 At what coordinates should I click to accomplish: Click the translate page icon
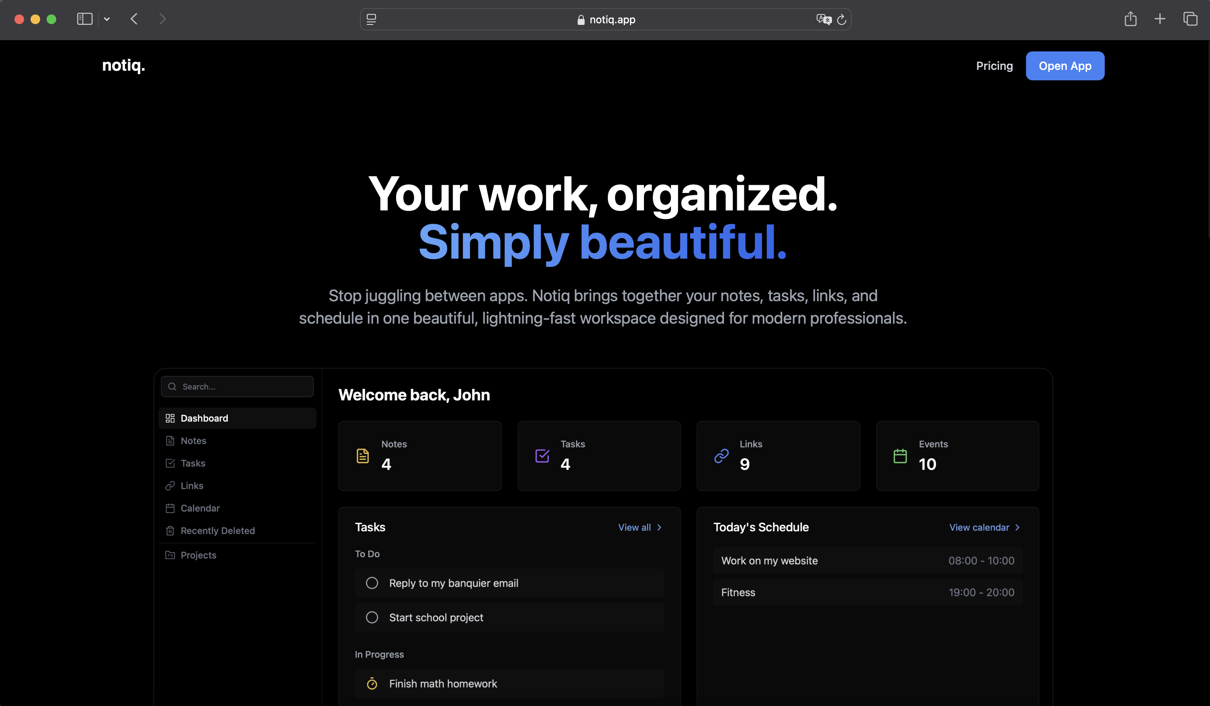[x=824, y=19]
